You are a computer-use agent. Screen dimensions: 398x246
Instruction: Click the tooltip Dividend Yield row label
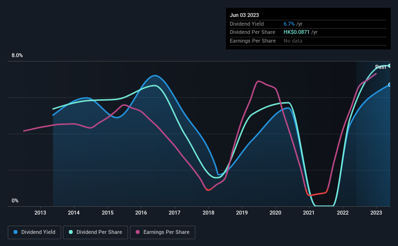pyautogui.click(x=247, y=24)
